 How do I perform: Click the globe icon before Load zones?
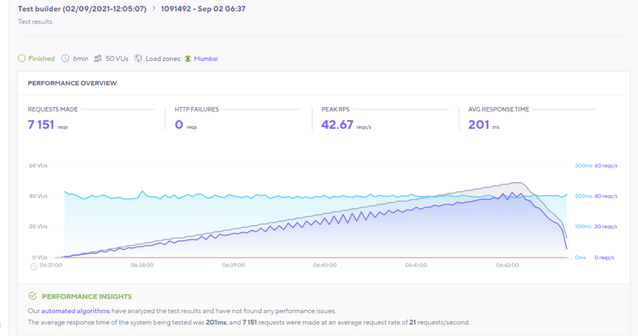point(138,59)
